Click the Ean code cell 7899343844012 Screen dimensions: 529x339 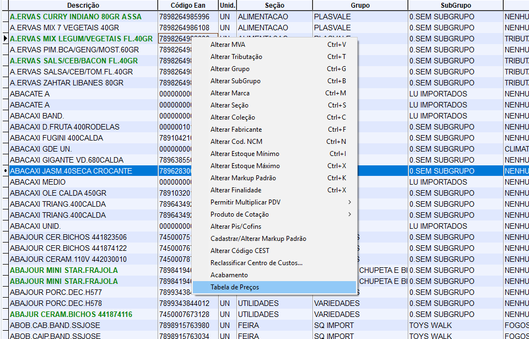coord(185,303)
